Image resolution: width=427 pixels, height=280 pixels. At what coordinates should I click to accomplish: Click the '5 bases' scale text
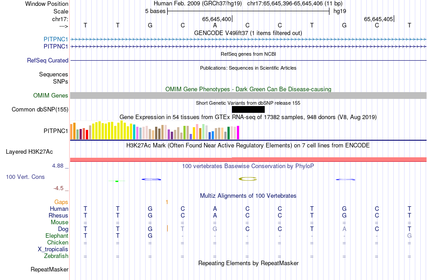coord(155,11)
